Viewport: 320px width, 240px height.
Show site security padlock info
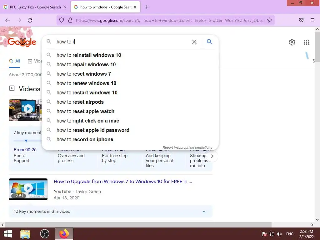coord(70,20)
